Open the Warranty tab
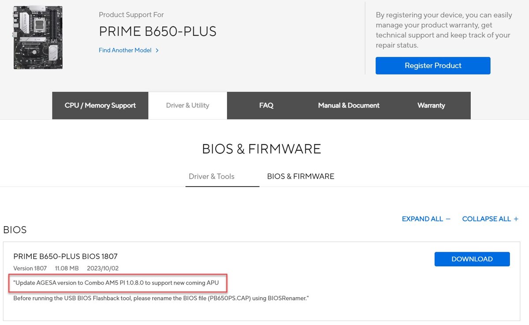 pos(431,105)
